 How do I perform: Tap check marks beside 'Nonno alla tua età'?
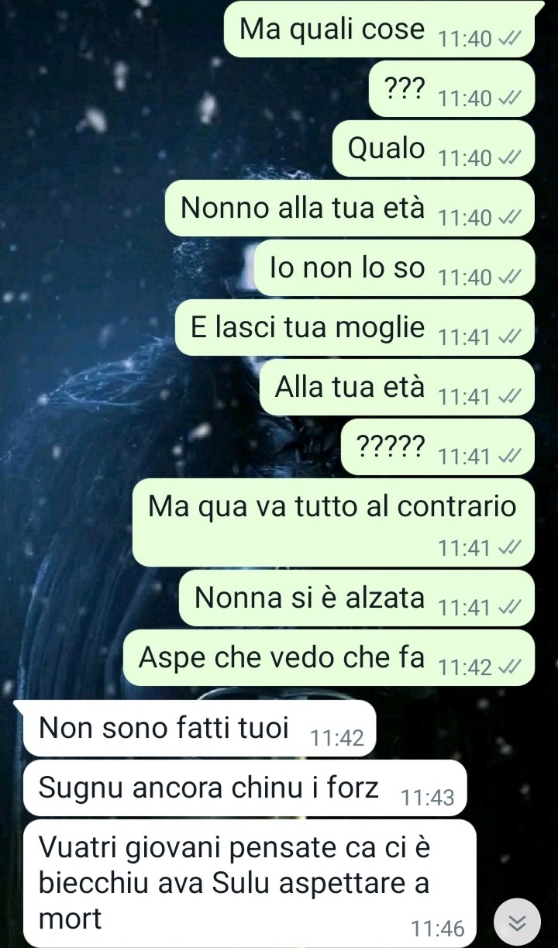click(x=511, y=218)
